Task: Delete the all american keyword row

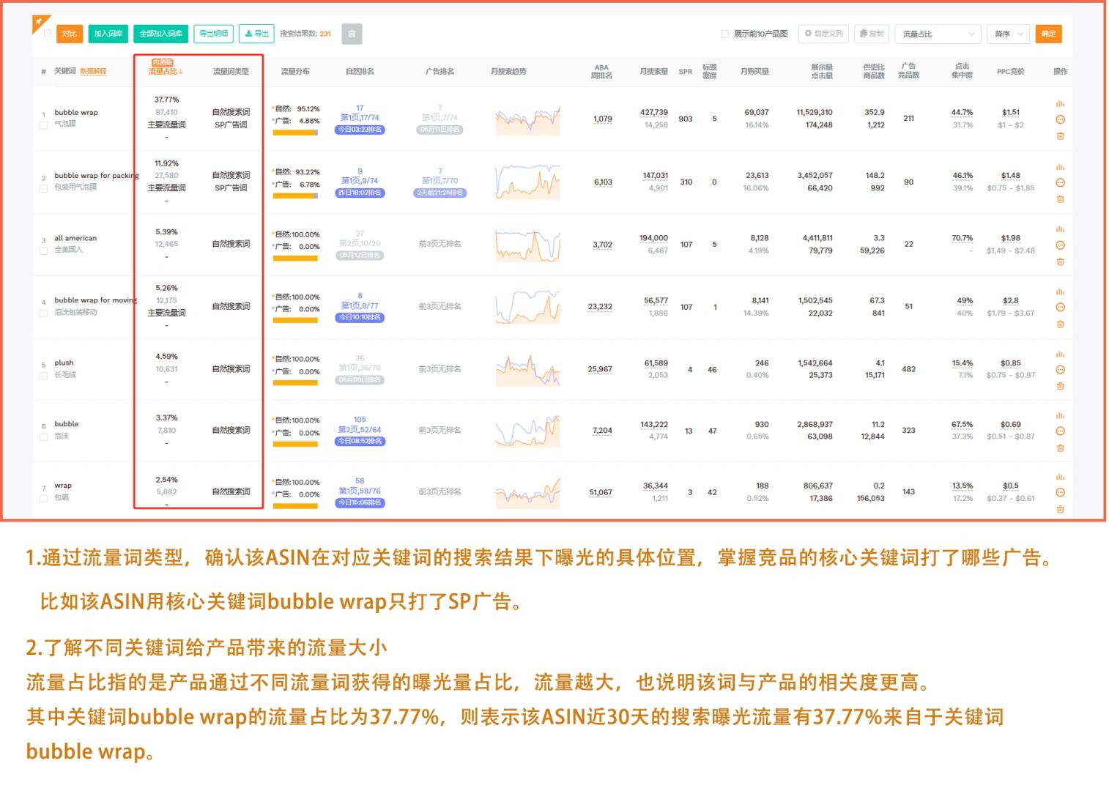Action: (1060, 261)
